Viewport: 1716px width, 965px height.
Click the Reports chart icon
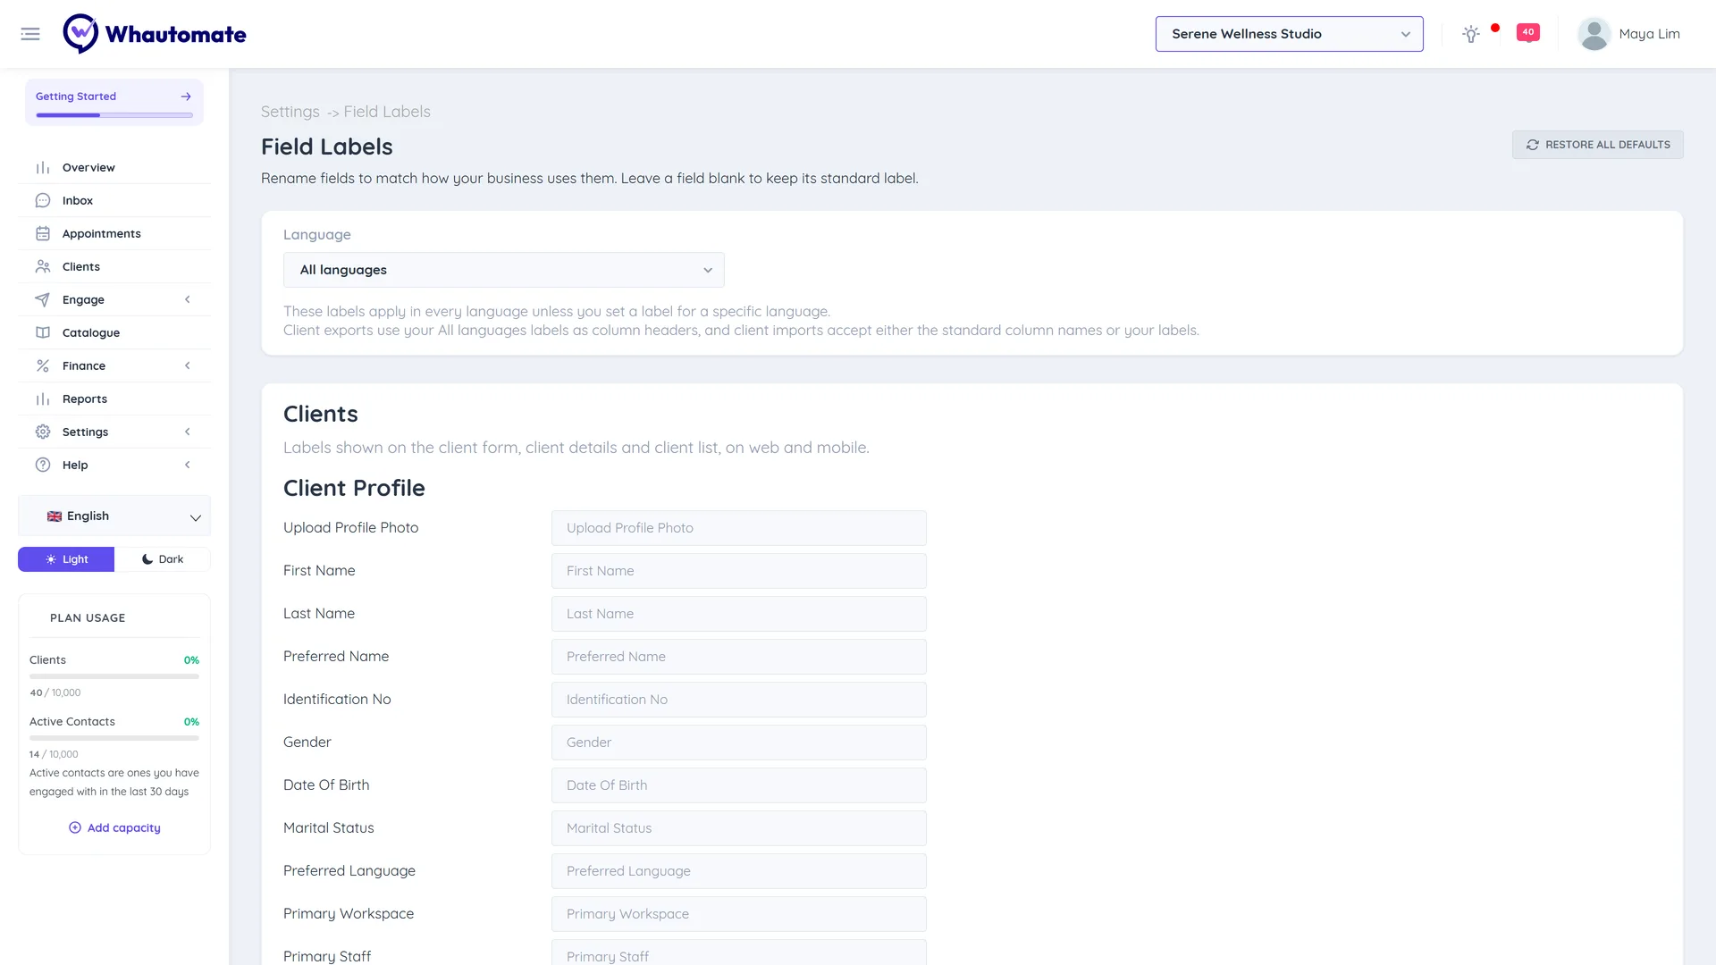[x=43, y=399]
